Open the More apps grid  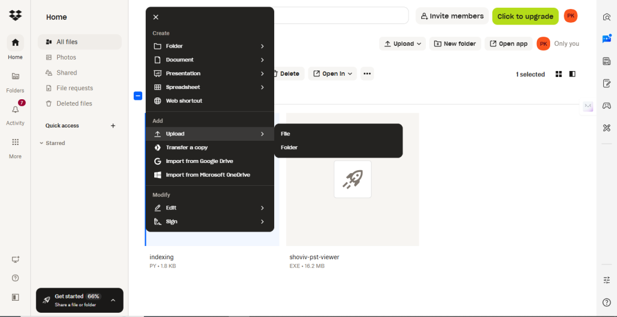tap(15, 142)
